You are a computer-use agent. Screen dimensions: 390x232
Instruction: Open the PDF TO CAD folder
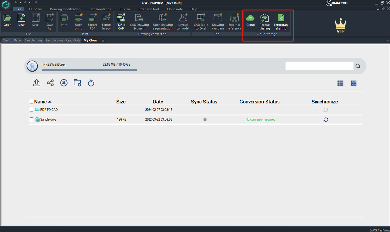49,110
